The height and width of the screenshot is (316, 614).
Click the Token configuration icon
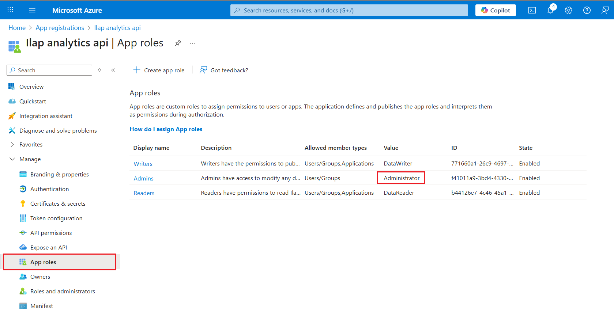click(x=23, y=218)
